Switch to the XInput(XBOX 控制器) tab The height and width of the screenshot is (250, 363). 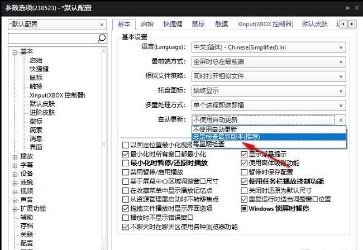[265, 24]
